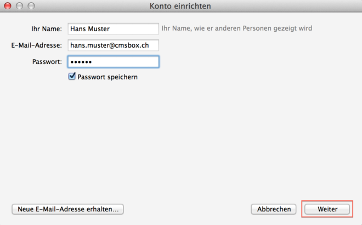
Task: Click the 'Ihr Name:' field label
Action: [47, 28]
